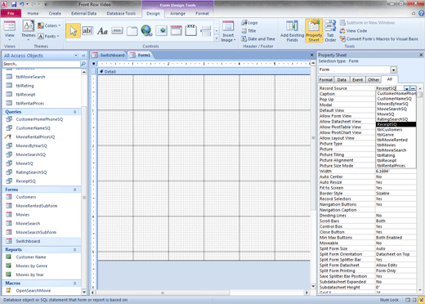Image resolution: width=425 pixels, height=304 pixels.
Task: Switch to the Arrange tab
Action: click(177, 13)
